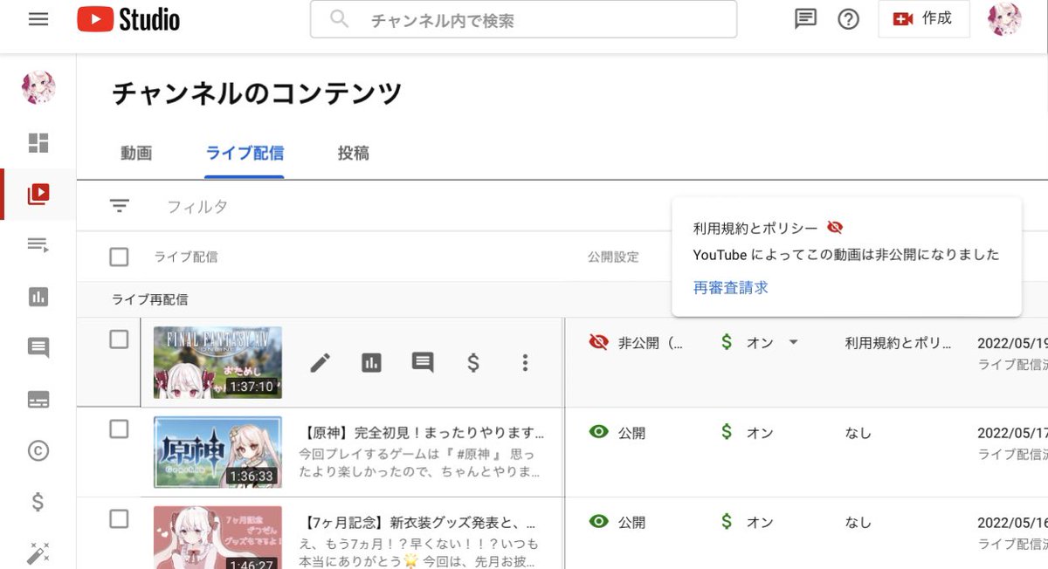Toggle the select-all checkbox in table header
Viewport: 1048px width, 569px height.
coord(119,257)
